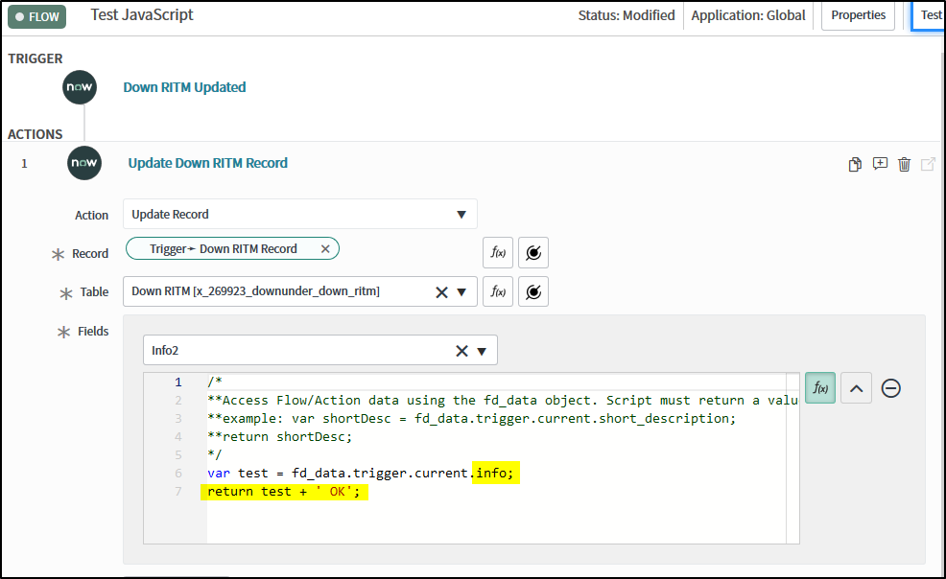Viewport: 946px width, 579px height.
Task: Collapse the script editor with the chevron
Action: [856, 388]
